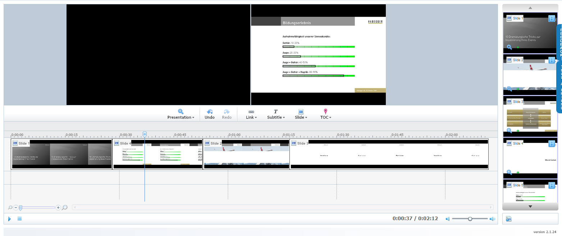Open the Subtitle dropdown
This screenshot has height=236, width=562.
click(x=276, y=114)
